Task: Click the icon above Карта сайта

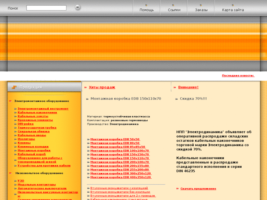Action: [232, 5]
